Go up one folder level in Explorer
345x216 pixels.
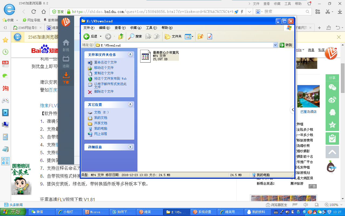121,36
